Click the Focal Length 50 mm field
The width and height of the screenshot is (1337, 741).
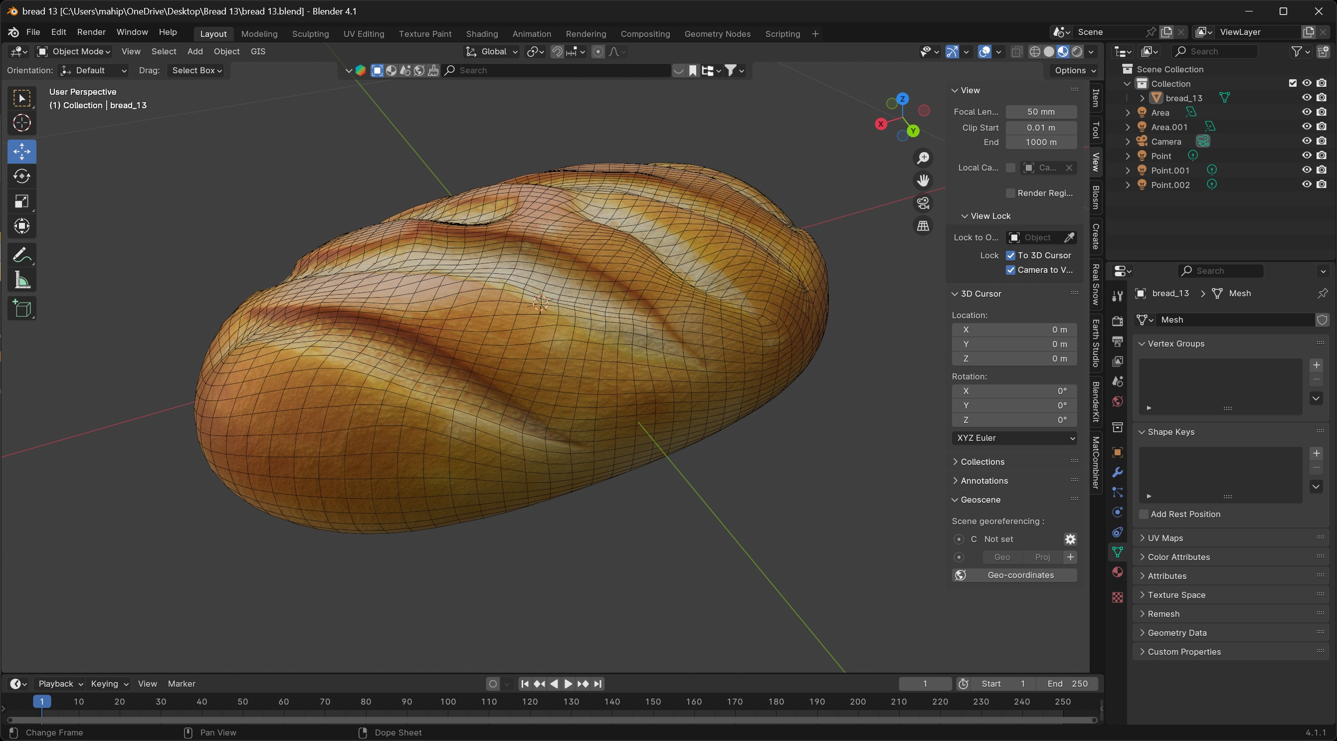[x=1041, y=112]
